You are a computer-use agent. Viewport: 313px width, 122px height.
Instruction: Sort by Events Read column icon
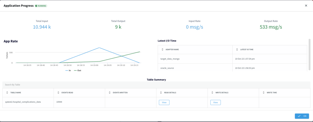pyautogui.click(x=58, y=92)
